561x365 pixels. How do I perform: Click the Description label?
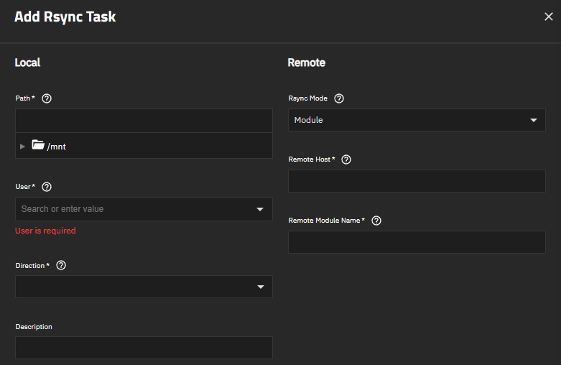pos(34,327)
